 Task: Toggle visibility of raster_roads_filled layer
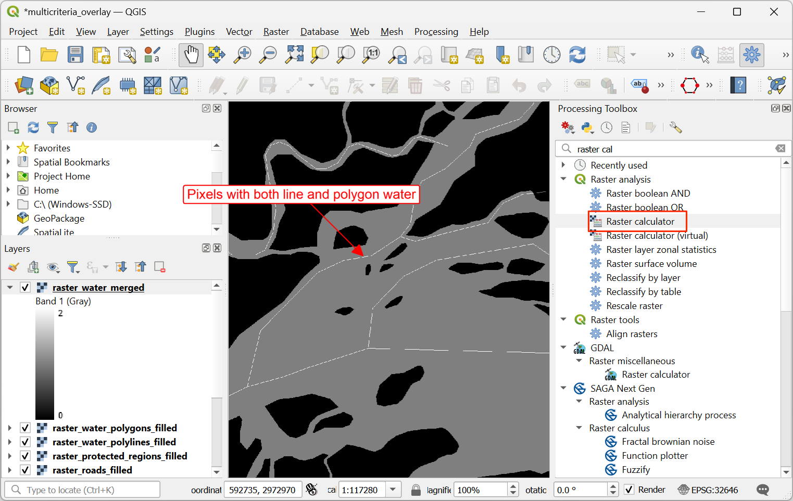click(25, 470)
